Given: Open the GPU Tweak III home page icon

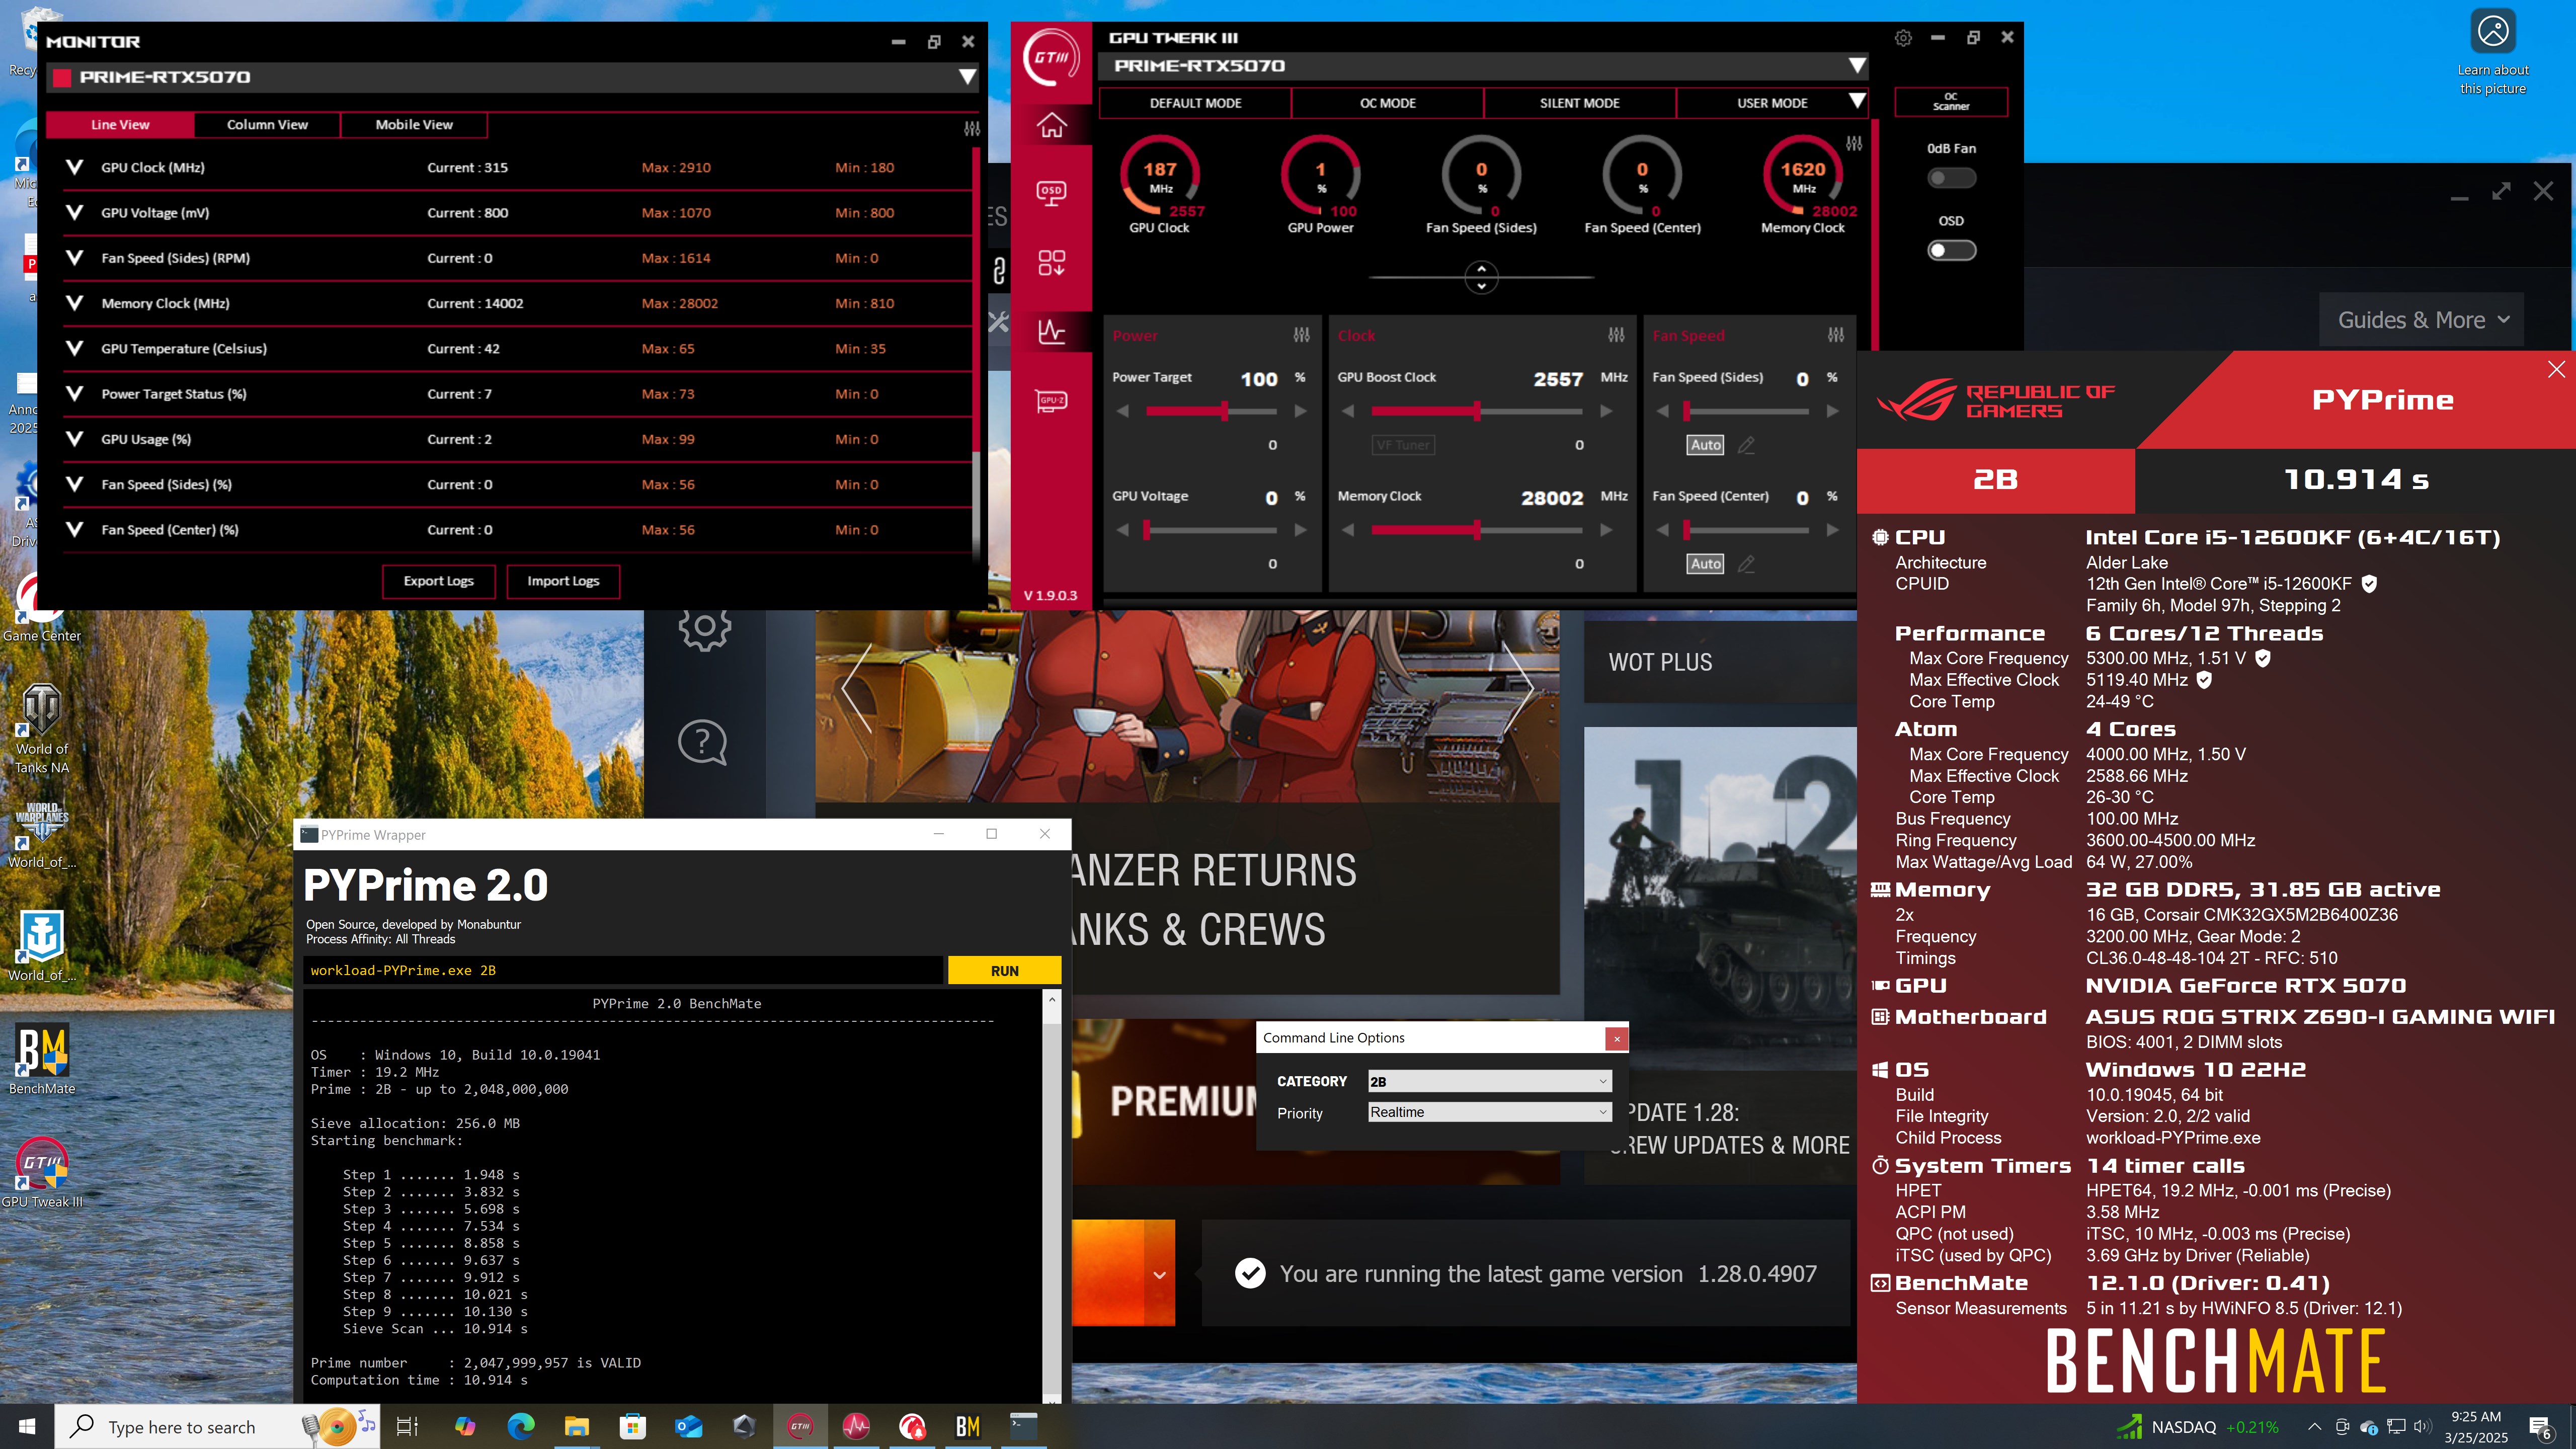Looking at the screenshot, I should (x=1051, y=125).
